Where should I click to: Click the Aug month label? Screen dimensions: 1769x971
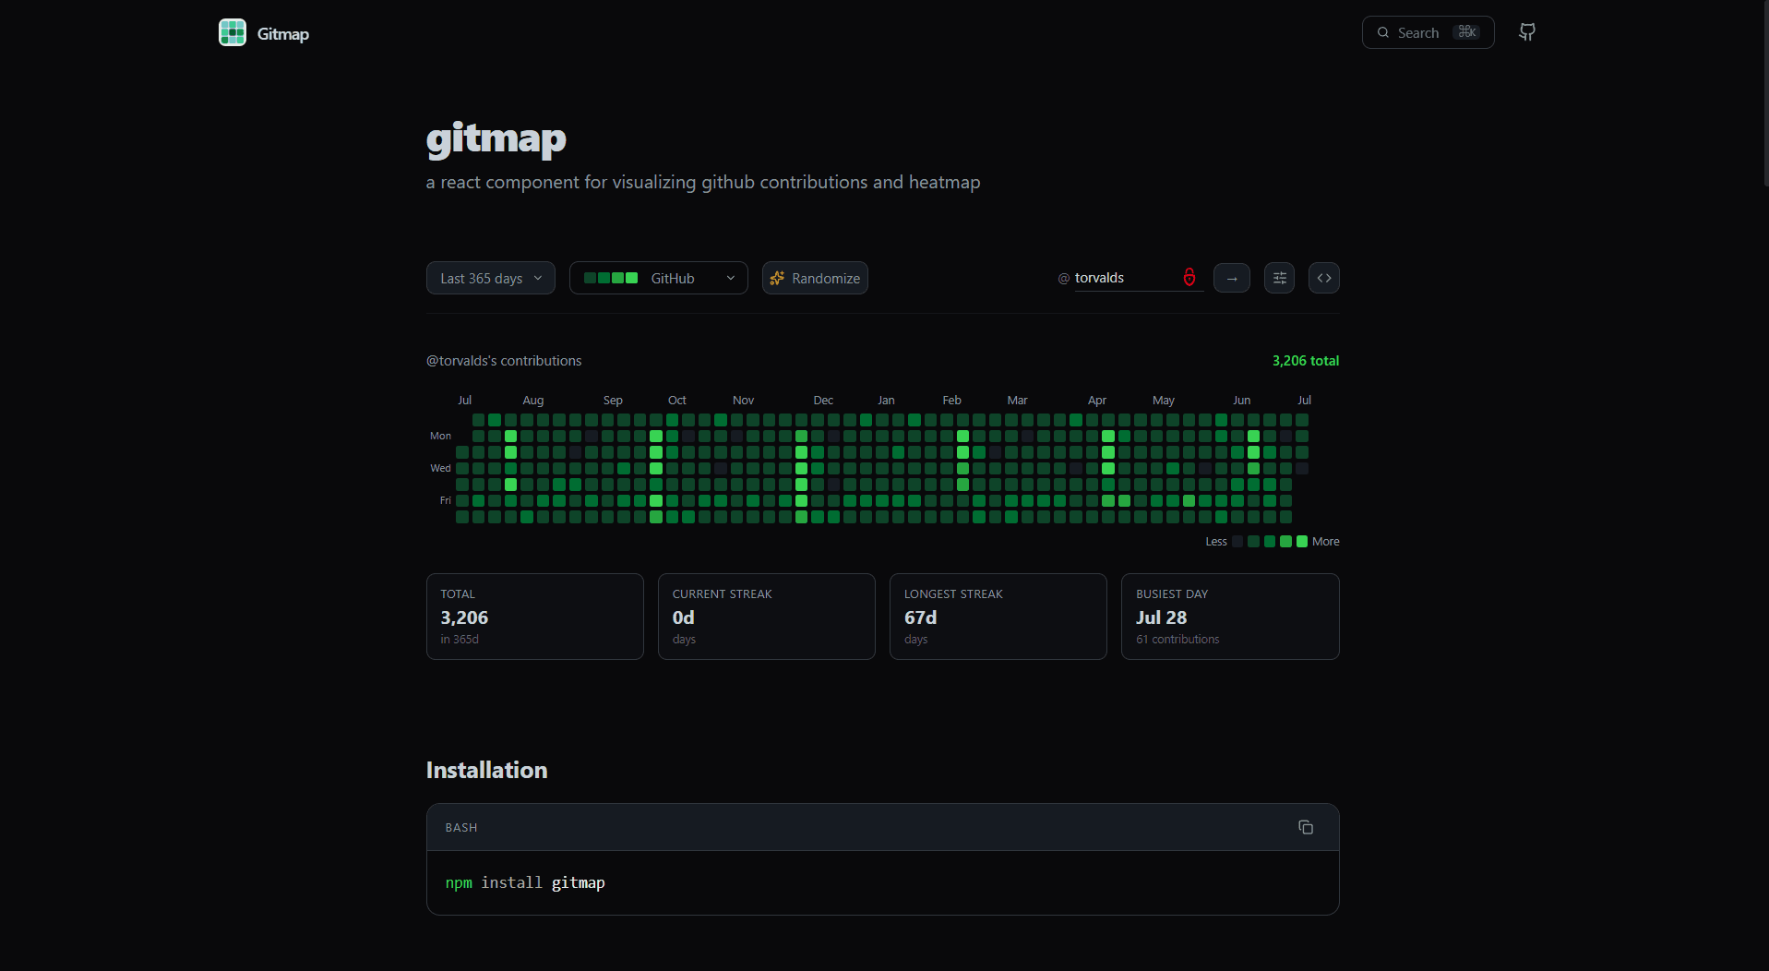click(533, 401)
